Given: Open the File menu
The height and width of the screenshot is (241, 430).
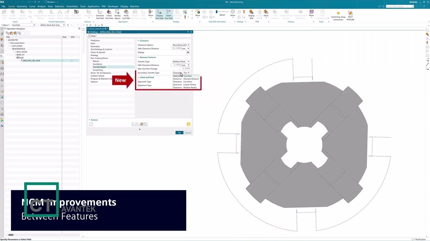Looking at the screenshot, I should click(x=3, y=6).
